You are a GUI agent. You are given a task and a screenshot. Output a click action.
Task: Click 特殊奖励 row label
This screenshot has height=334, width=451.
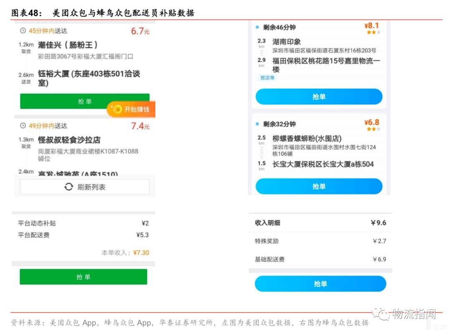(x=266, y=241)
